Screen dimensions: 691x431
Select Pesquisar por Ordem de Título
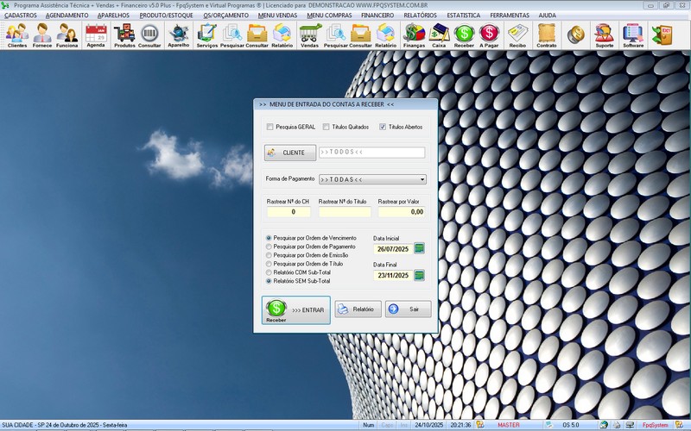pyautogui.click(x=269, y=264)
